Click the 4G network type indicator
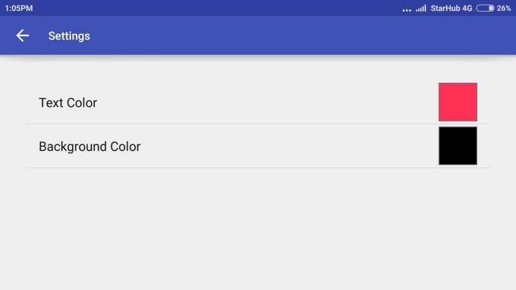This screenshot has height=290, width=516. point(467,8)
